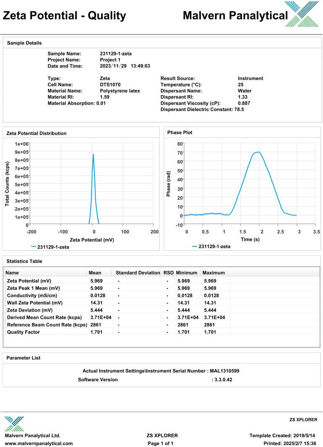Click the Standard Deviation column header
The width and height of the screenshot is (323, 447).
coord(138,272)
